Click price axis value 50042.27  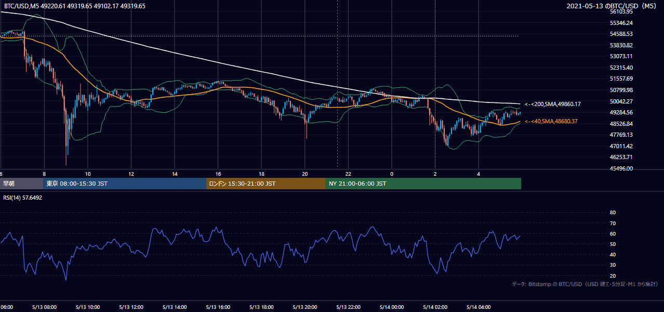pos(621,101)
